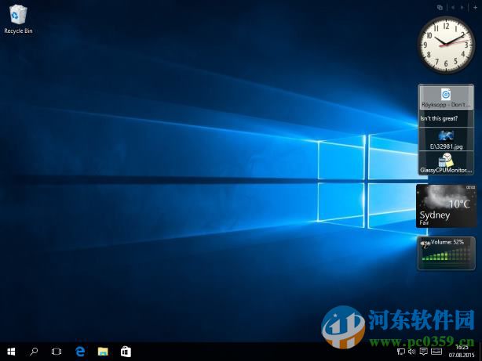Select the Röyksopp clipboard entry
The image size is (482, 361).
click(x=446, y=98)
